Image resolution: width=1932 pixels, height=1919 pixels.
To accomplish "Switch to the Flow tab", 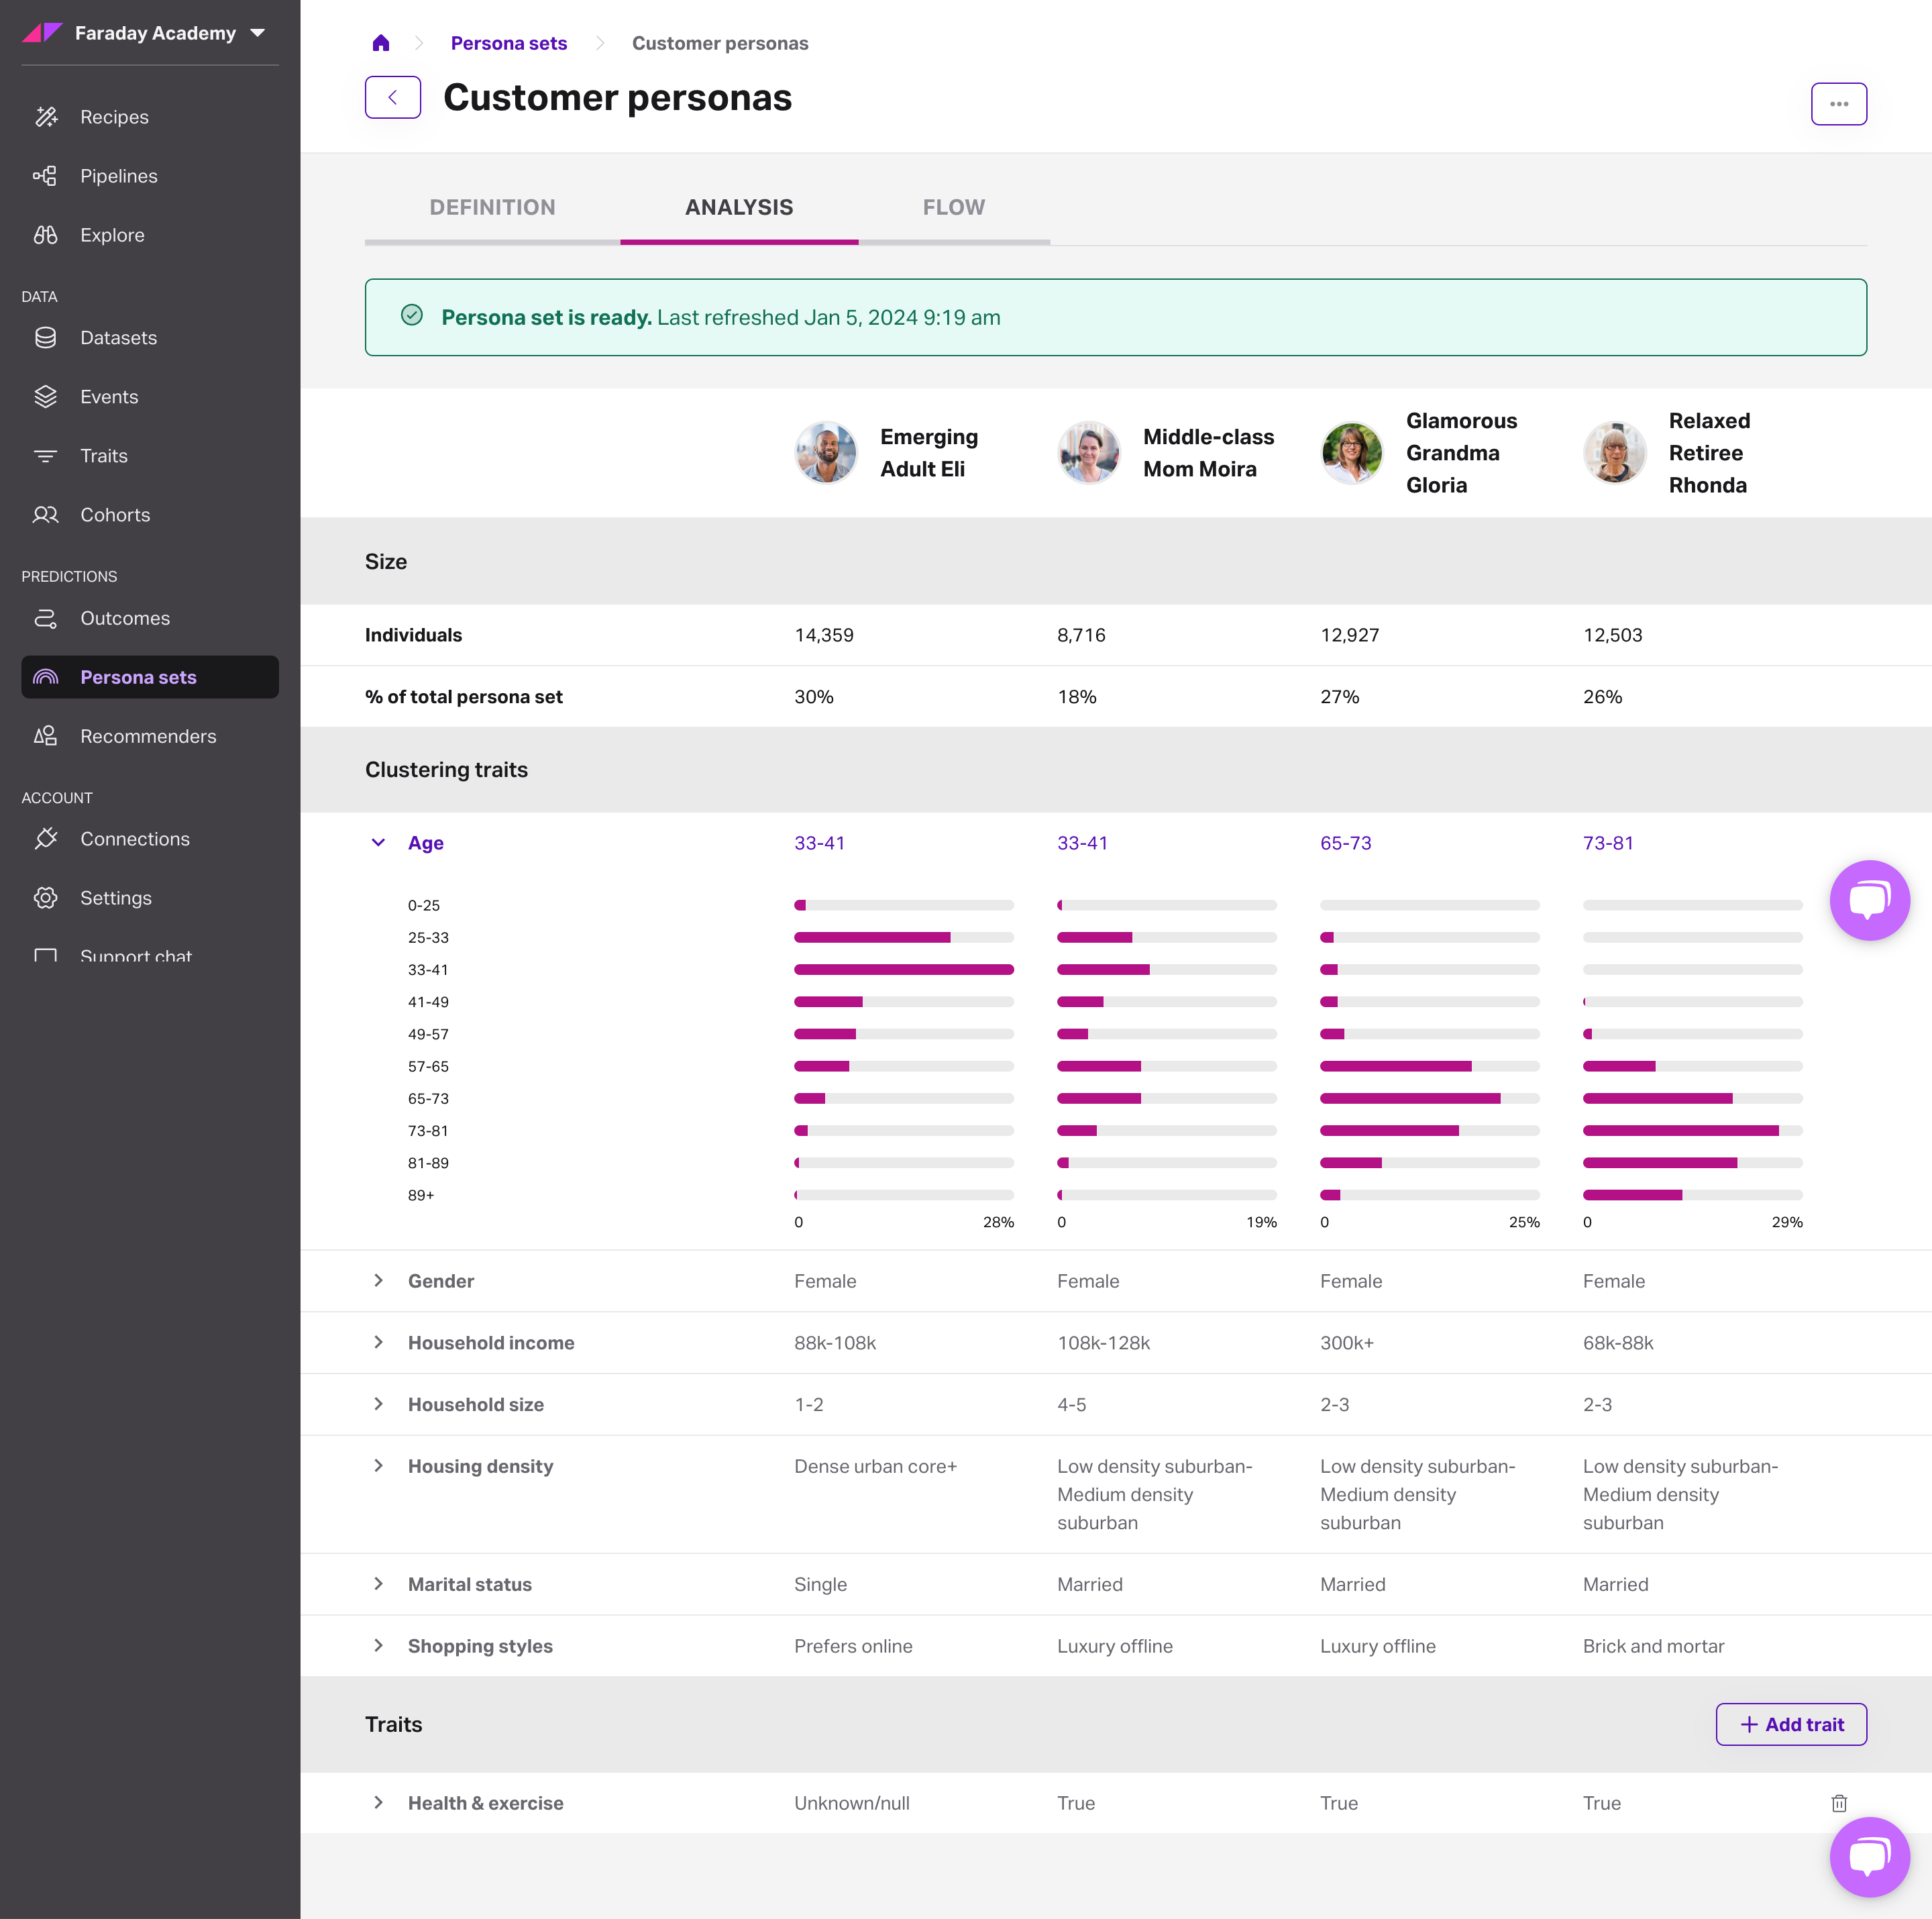I will [953, 207].
